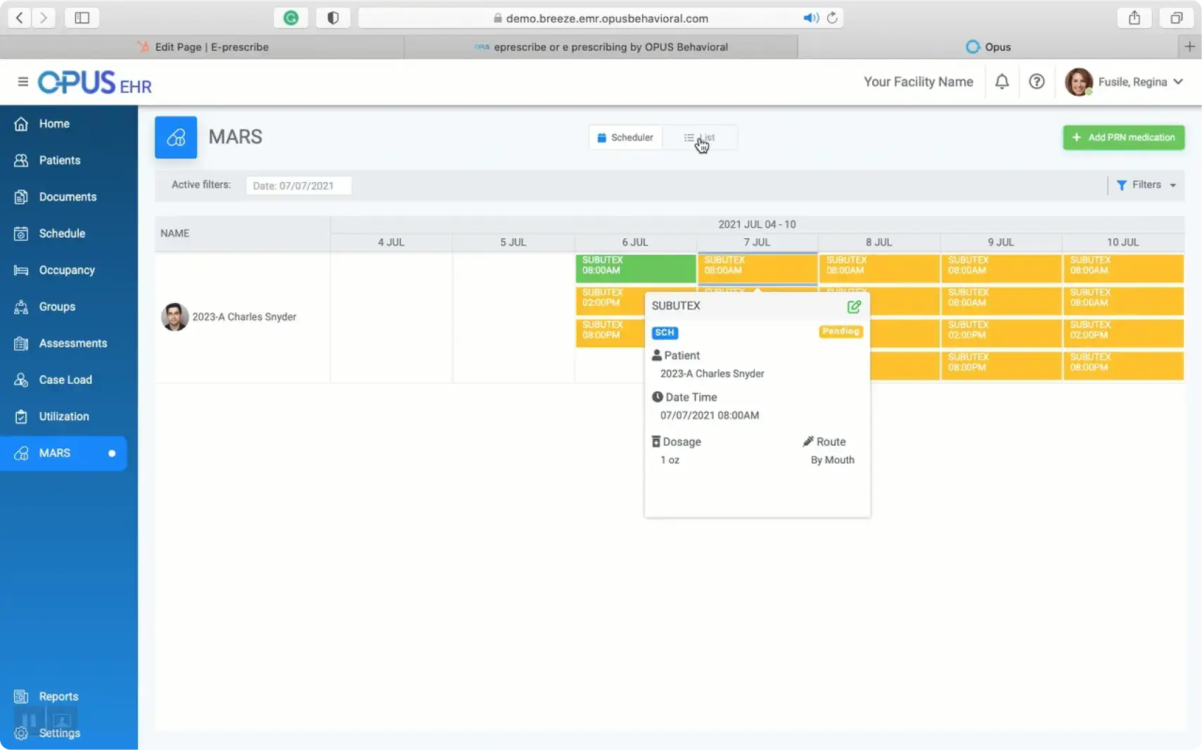Click the help question mark icon
This screenshot has height=750, width=1202.
1036,82
